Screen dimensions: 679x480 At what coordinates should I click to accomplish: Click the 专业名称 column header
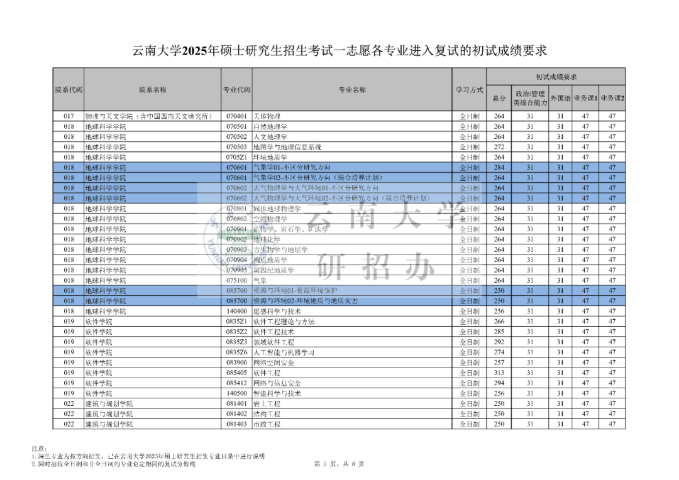click(351, 90)
